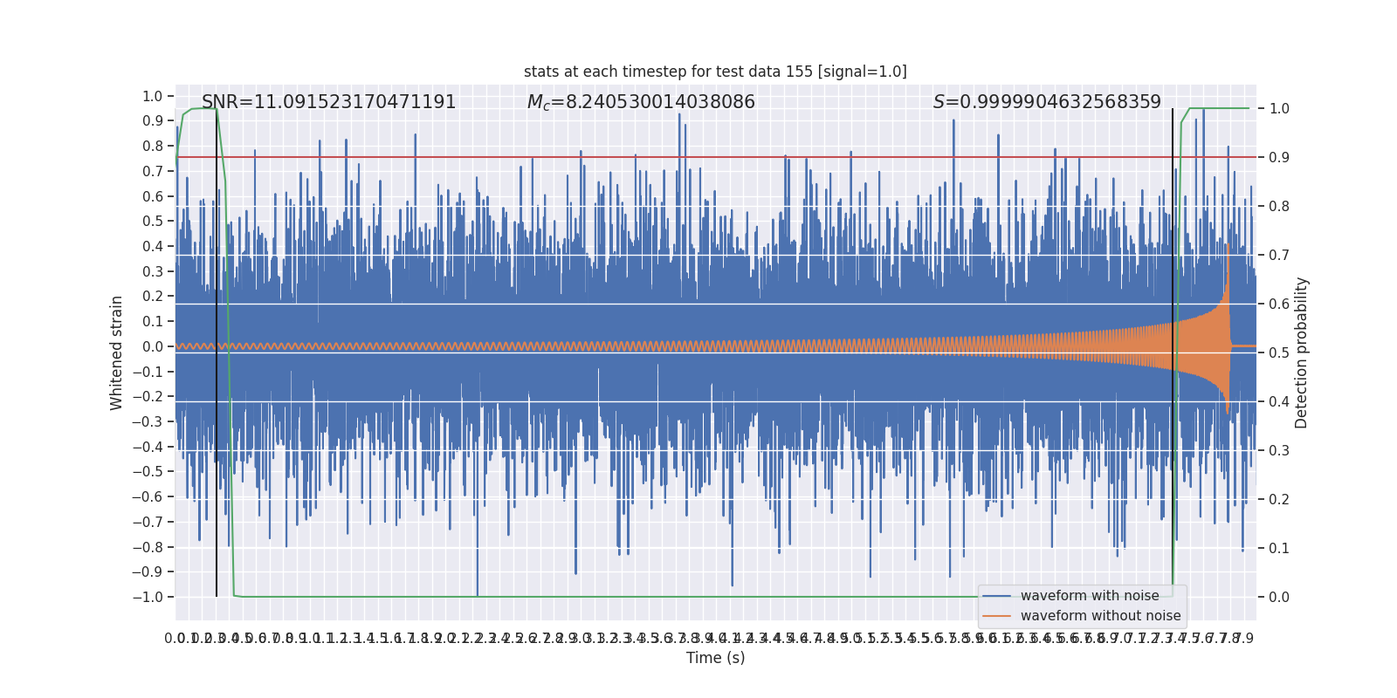Image resolution: width=1397 pixels, height=698 pixels.
Task: Click the 'waveform with noise' legend entry
Action: point(1090,596)
